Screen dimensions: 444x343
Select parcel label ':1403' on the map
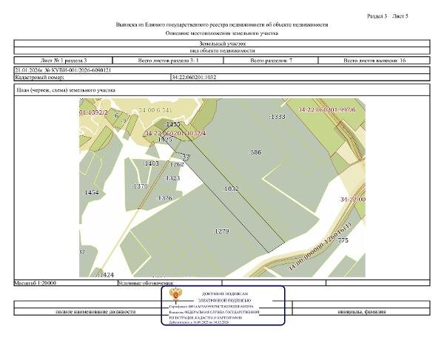pos(151,163)
